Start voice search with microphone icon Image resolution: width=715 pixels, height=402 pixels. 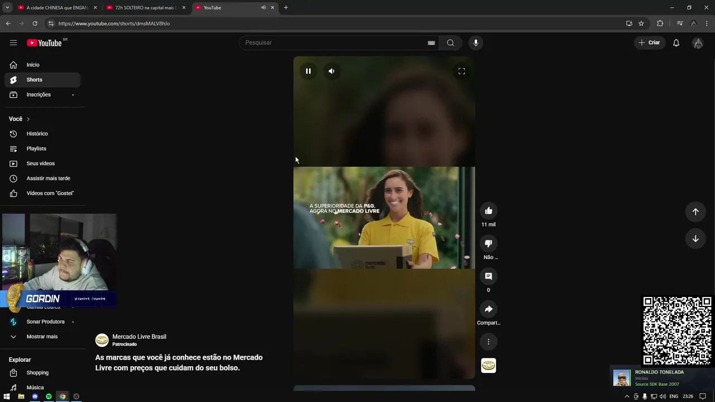[x=476, y=43]
